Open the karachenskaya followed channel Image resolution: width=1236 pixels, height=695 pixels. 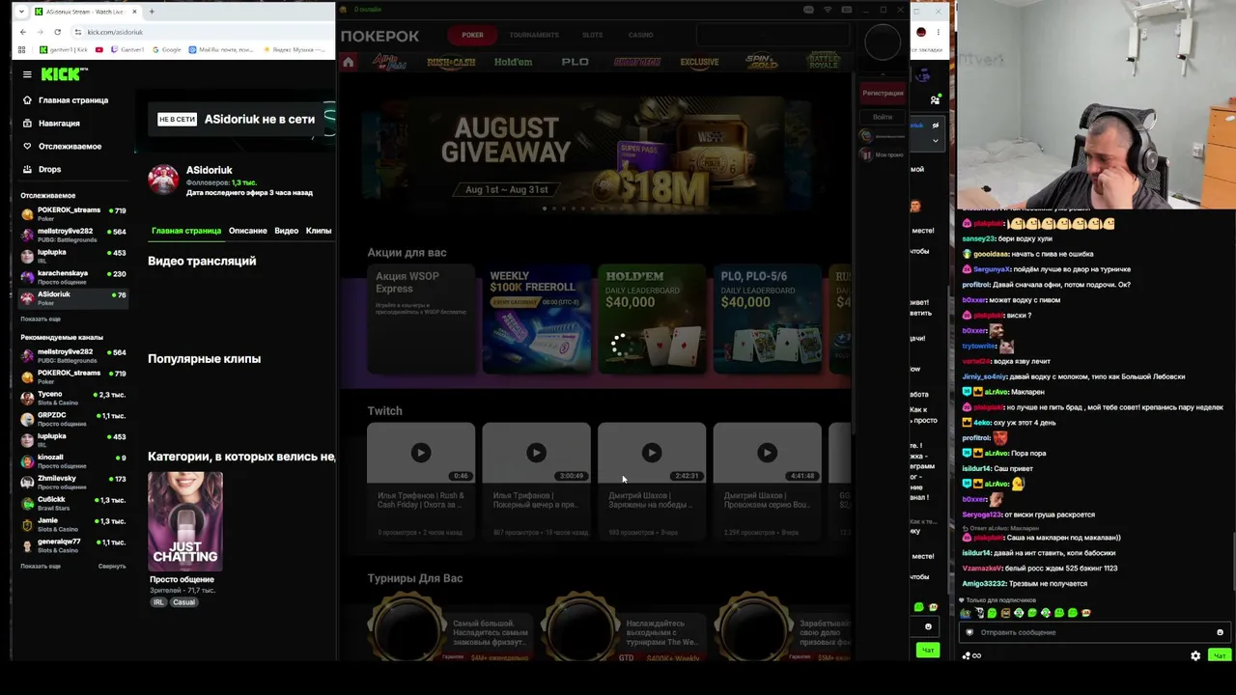[73, 277]
